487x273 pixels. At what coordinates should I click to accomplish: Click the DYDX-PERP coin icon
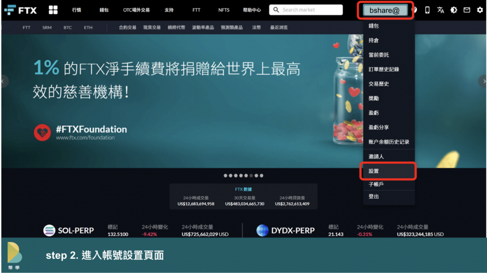(262, 230)
